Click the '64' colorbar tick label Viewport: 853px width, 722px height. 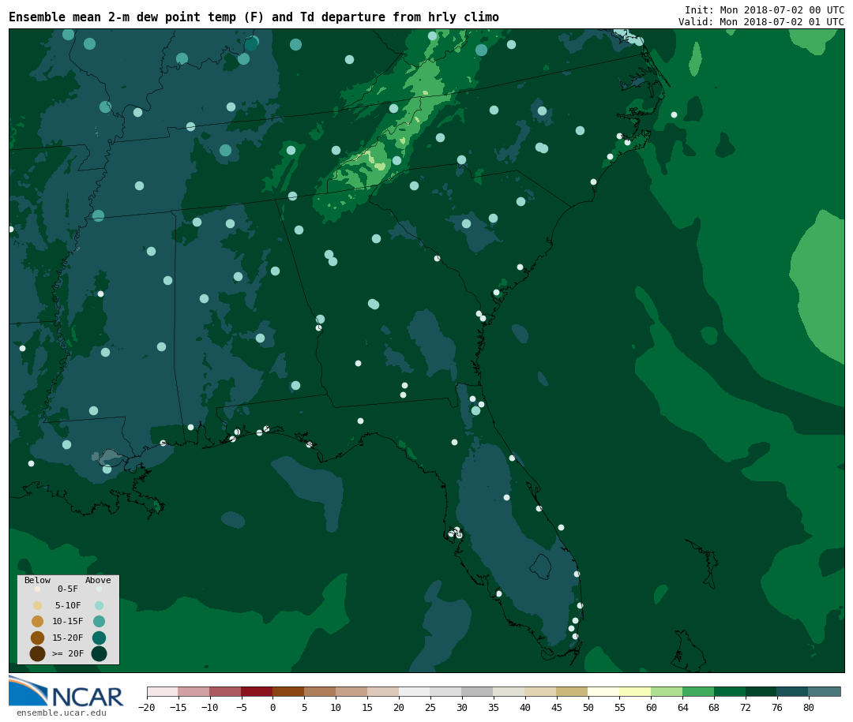682,707
